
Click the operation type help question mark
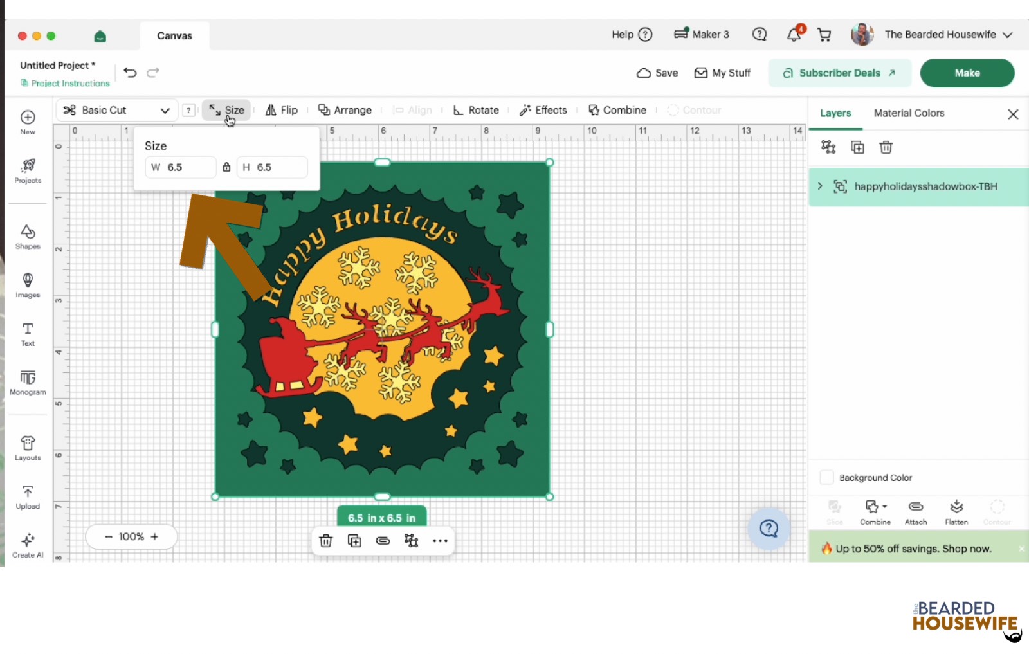coord(188,110)
